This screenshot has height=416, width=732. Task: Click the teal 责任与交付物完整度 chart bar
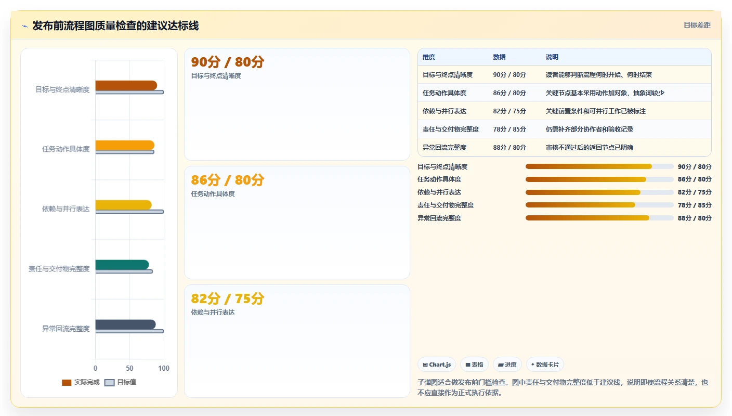pos(122,265)
